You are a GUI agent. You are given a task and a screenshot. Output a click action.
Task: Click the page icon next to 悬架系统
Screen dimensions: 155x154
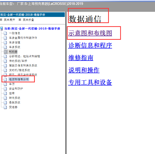(5, 102)
